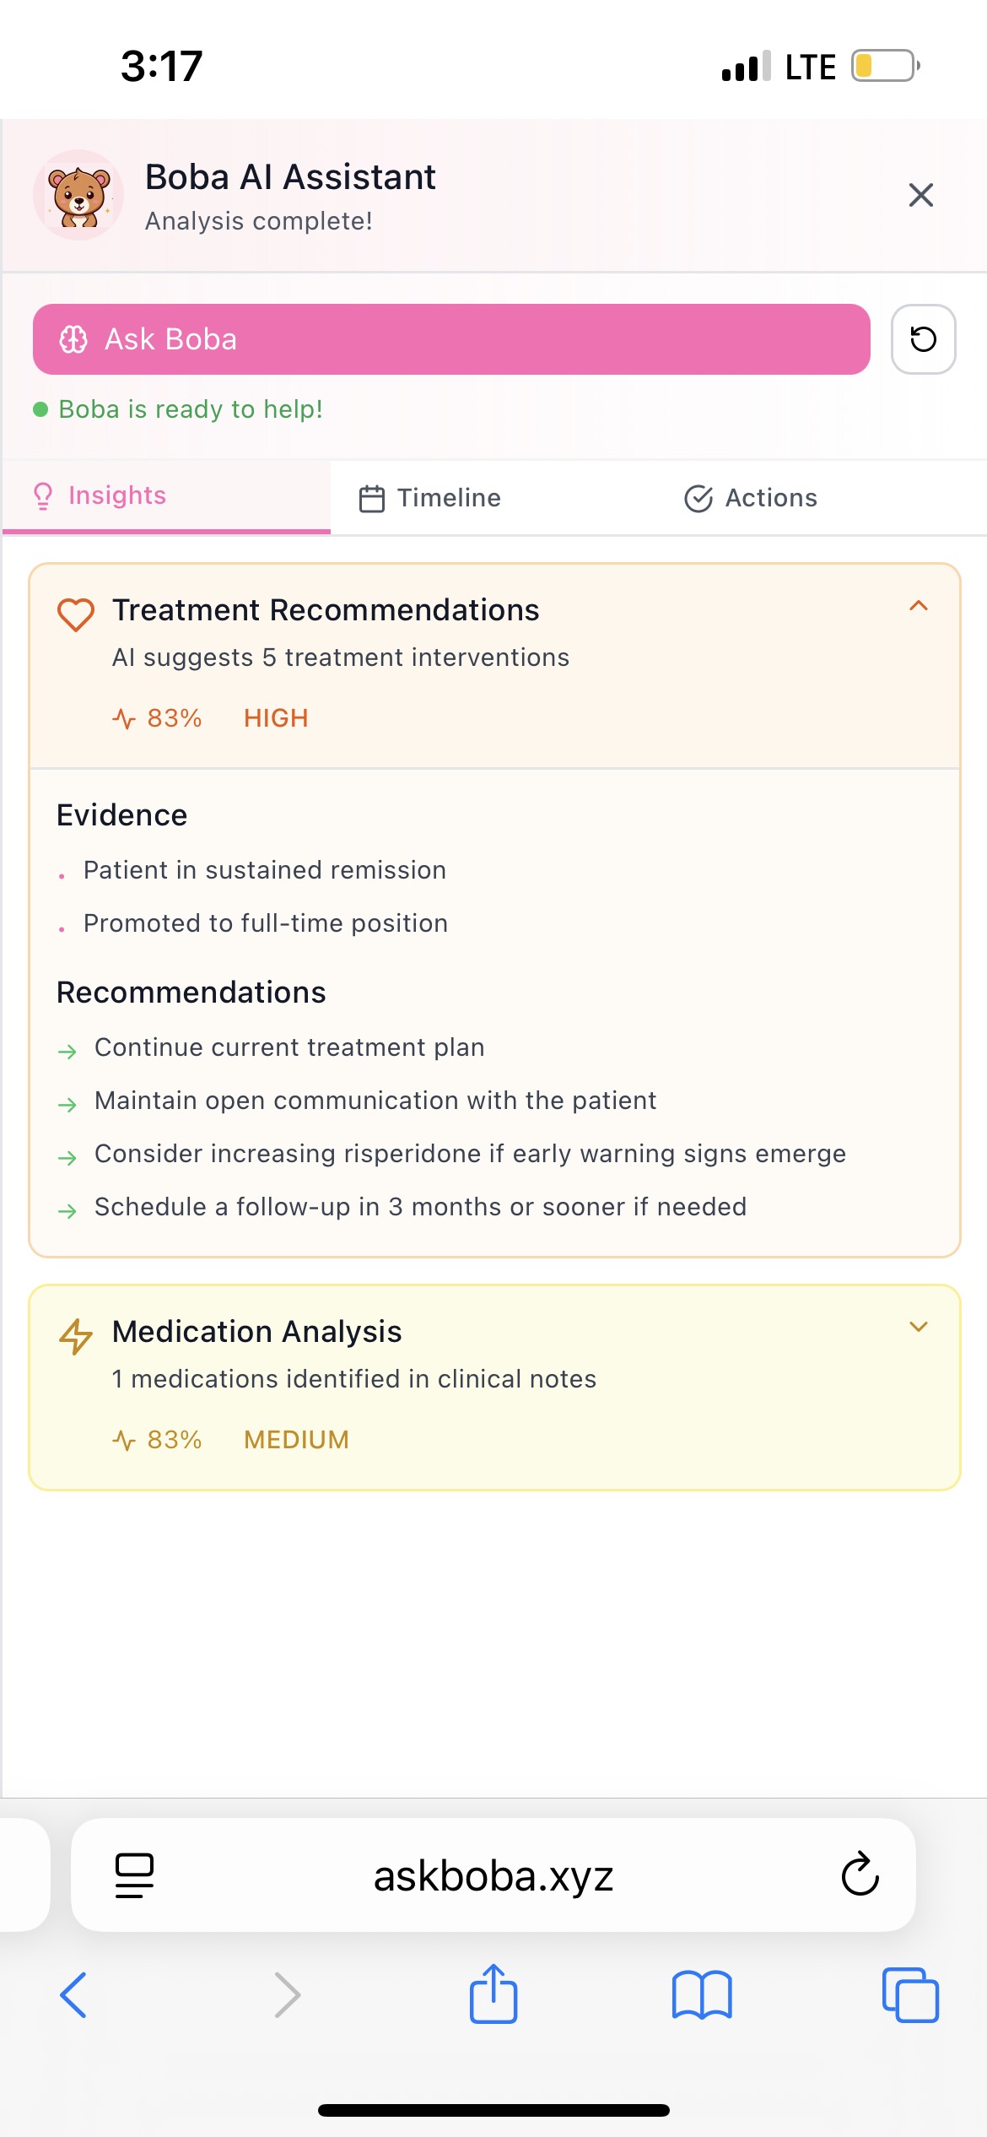Collapse the Treatment Recommendations card

[918, 606]
